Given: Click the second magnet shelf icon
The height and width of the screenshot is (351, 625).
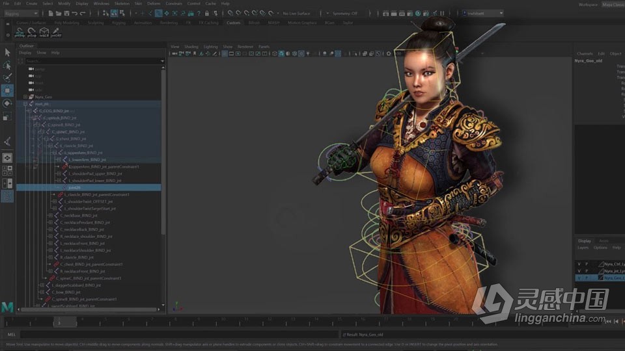Looking at the screenshot, I should pos(31,32).
